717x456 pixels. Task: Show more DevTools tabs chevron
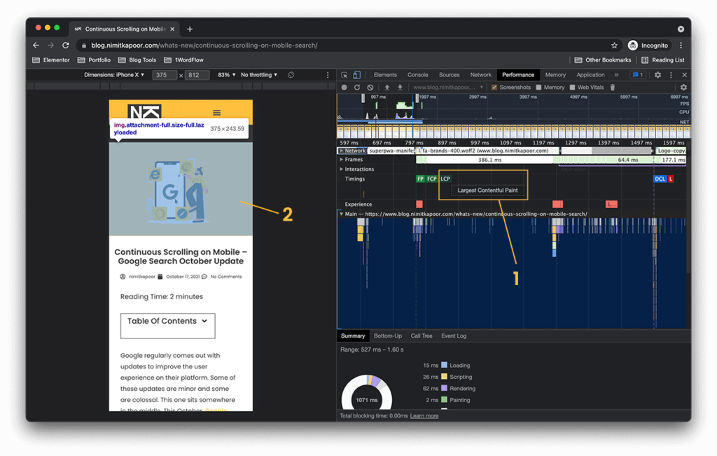616,75
